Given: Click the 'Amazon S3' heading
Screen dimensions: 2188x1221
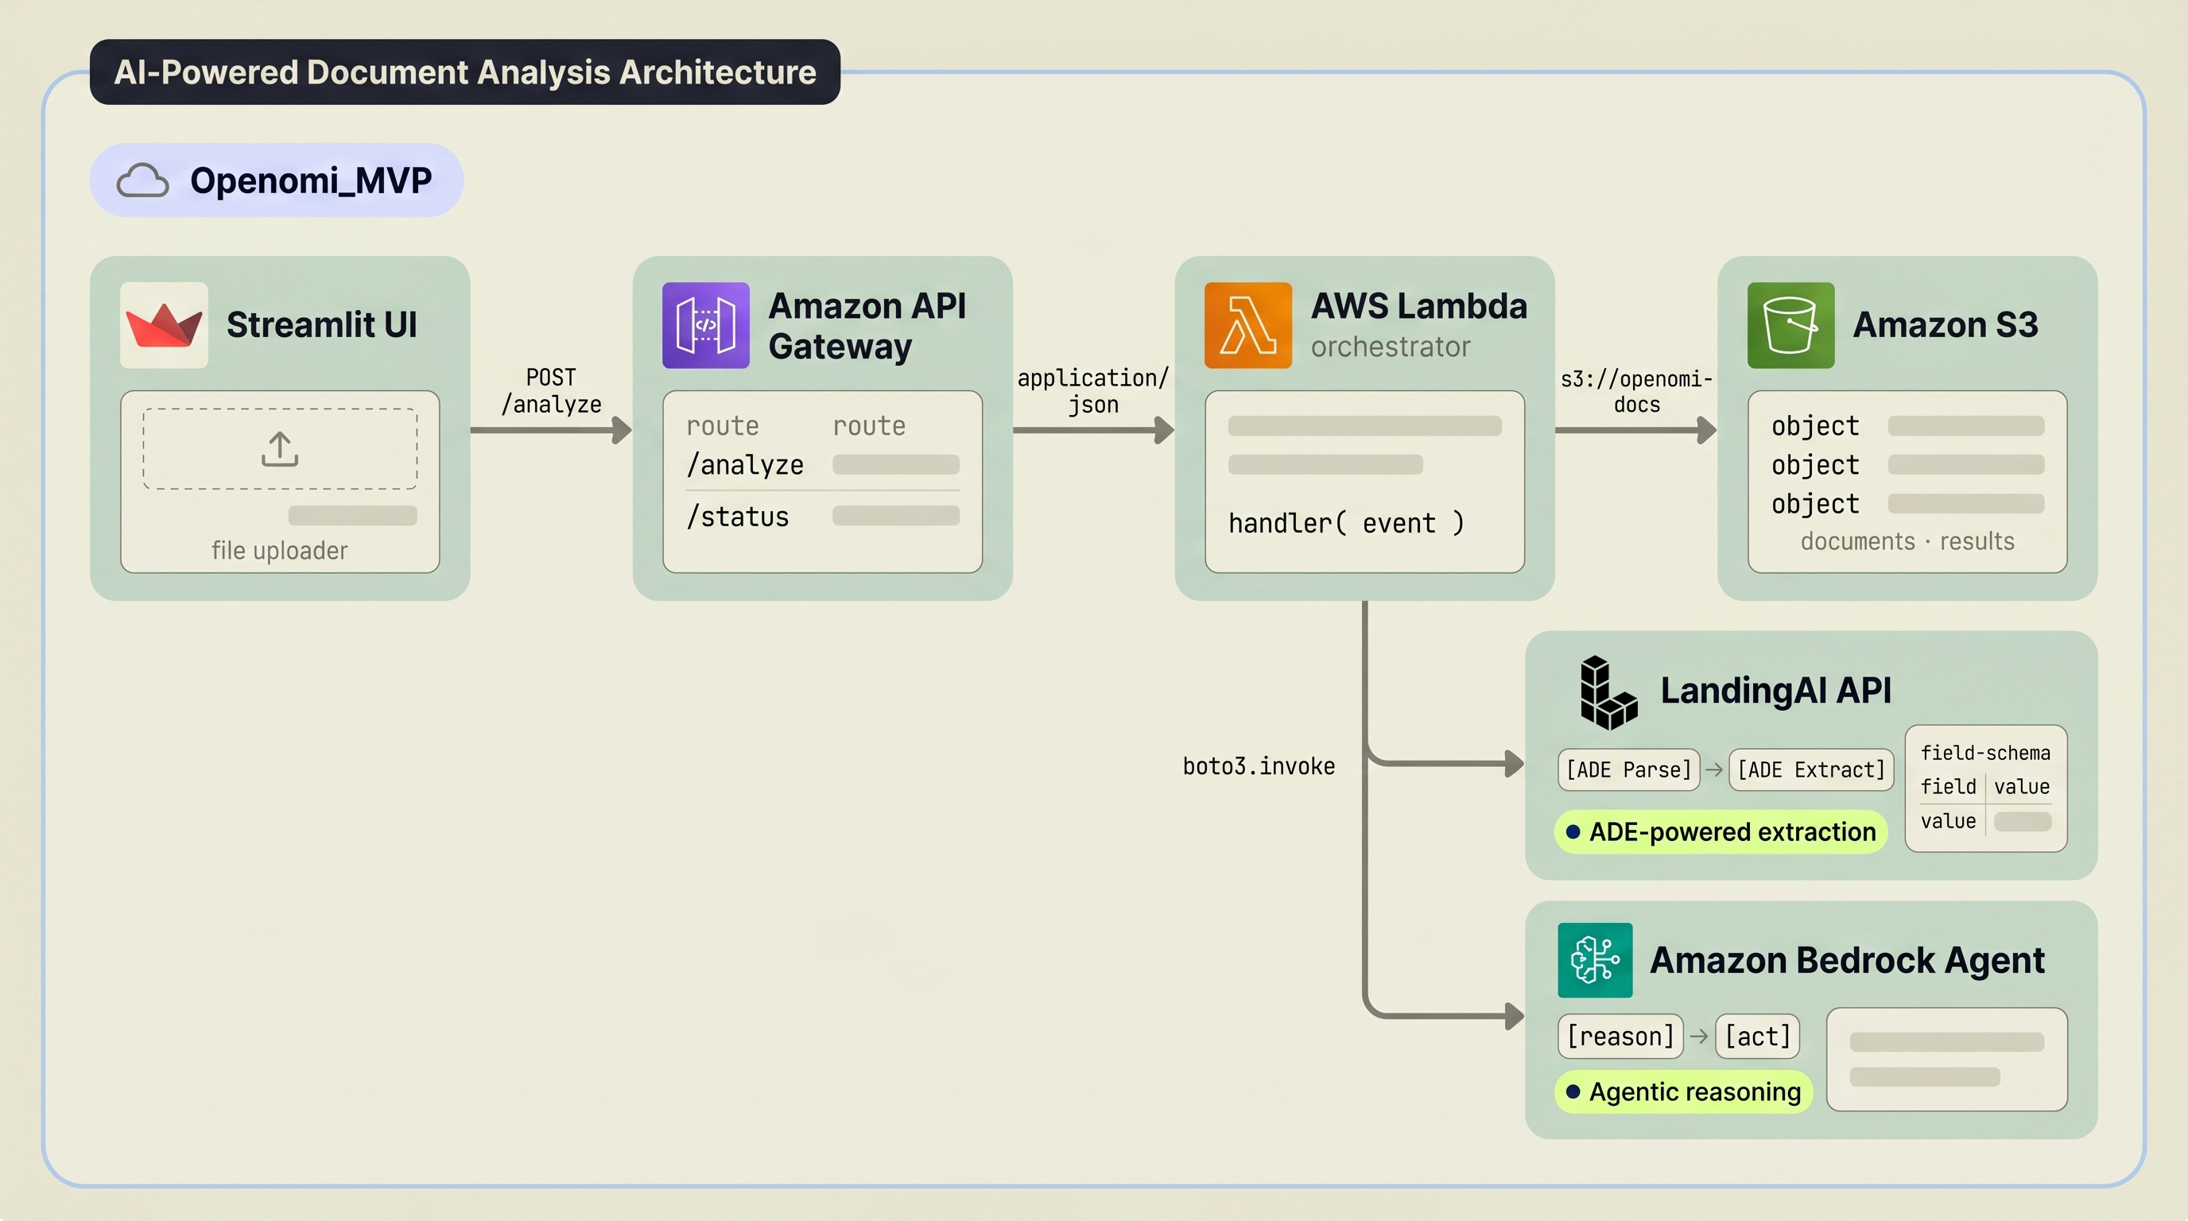Looking at the screenshot, I should click(x=1945, y=324).
